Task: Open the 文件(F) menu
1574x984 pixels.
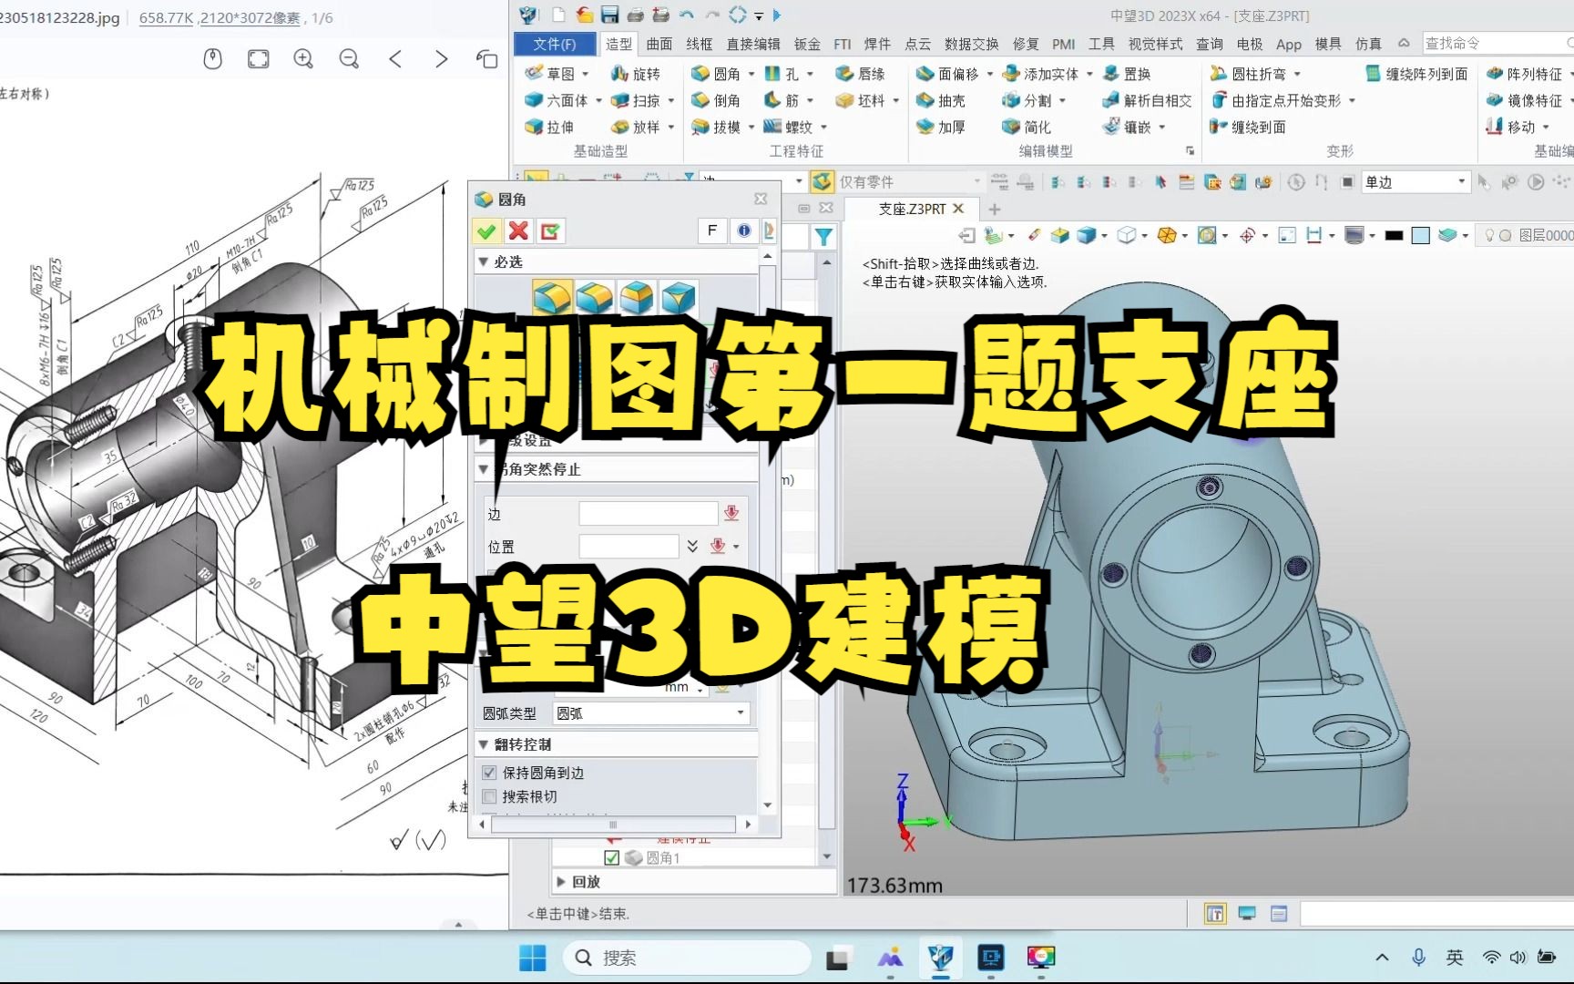Action: 555,44
